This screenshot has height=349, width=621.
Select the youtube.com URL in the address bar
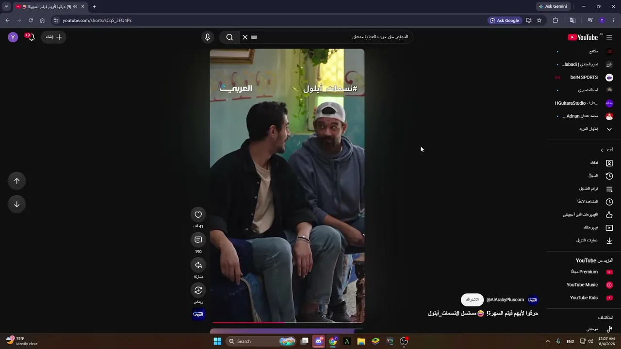[x=97, y=20]
